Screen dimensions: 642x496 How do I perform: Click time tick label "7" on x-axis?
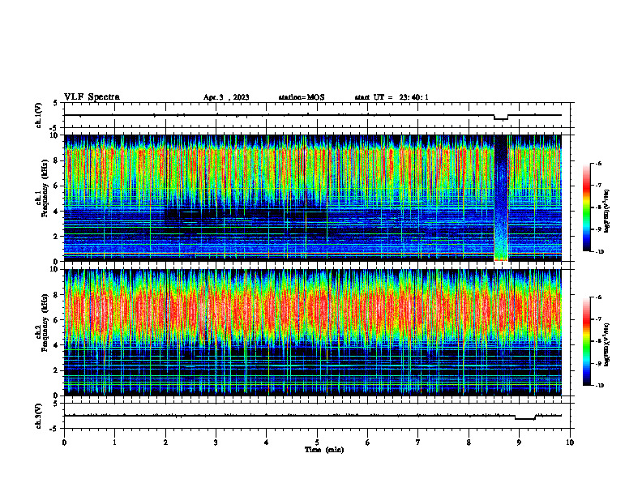coord(418,443)
